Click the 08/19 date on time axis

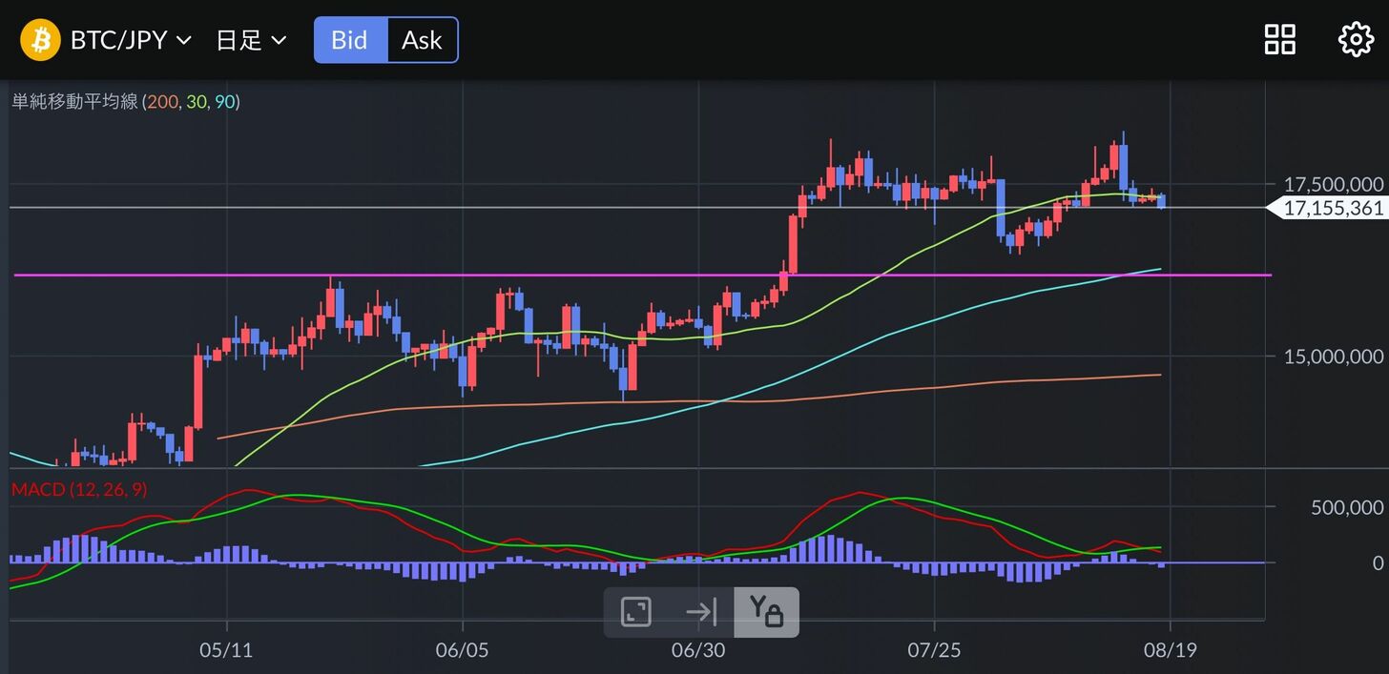[x=1170, y=649]
